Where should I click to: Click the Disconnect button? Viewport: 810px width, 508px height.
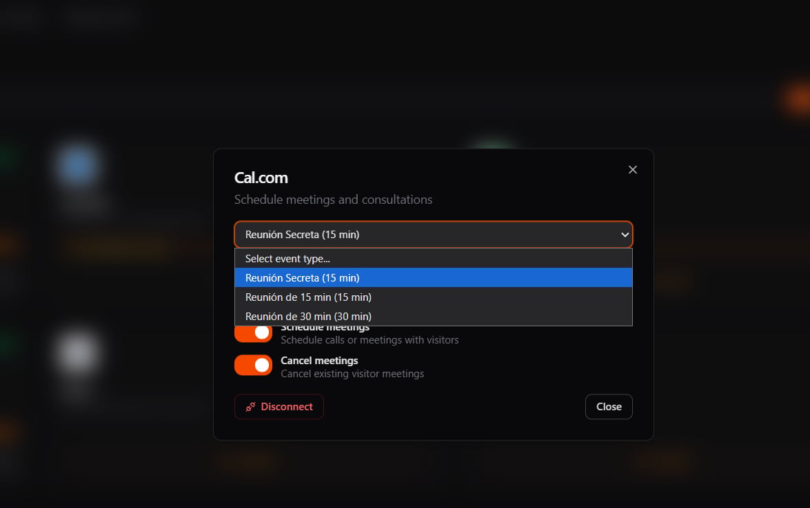[279, 406]
